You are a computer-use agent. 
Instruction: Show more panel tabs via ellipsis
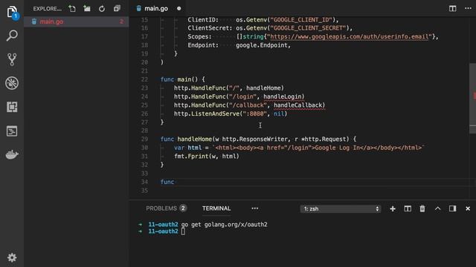[x=254, y=208]
